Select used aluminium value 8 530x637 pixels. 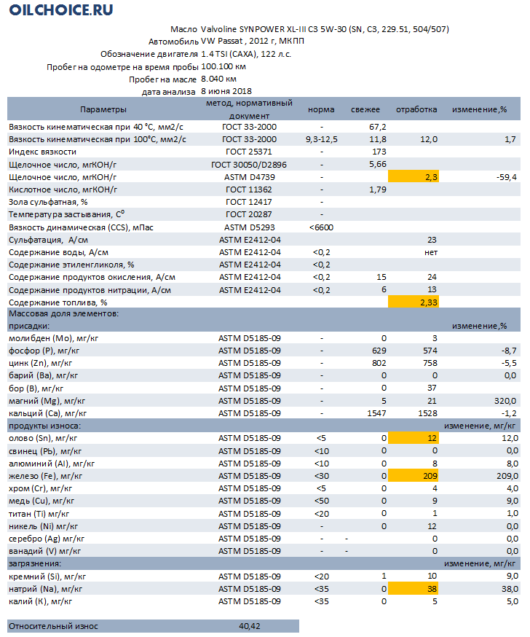coord(435,464)
